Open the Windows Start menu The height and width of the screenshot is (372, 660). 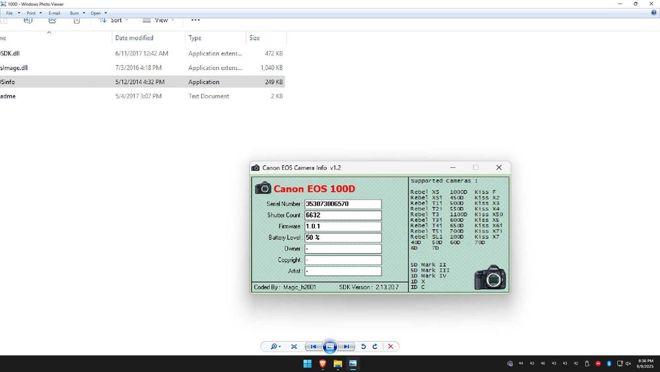(x=308, y=363)
